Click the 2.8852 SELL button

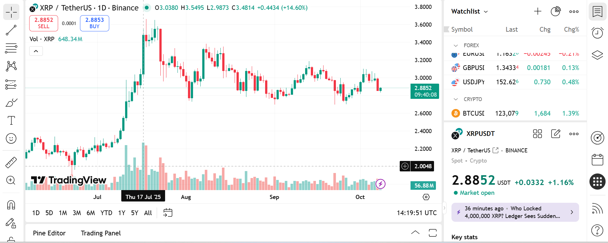43,23
